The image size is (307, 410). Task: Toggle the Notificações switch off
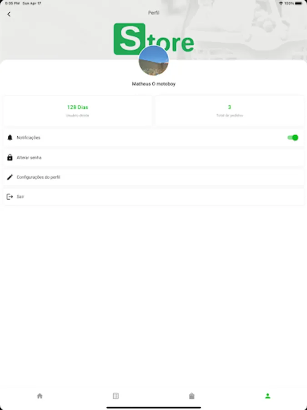292,138
